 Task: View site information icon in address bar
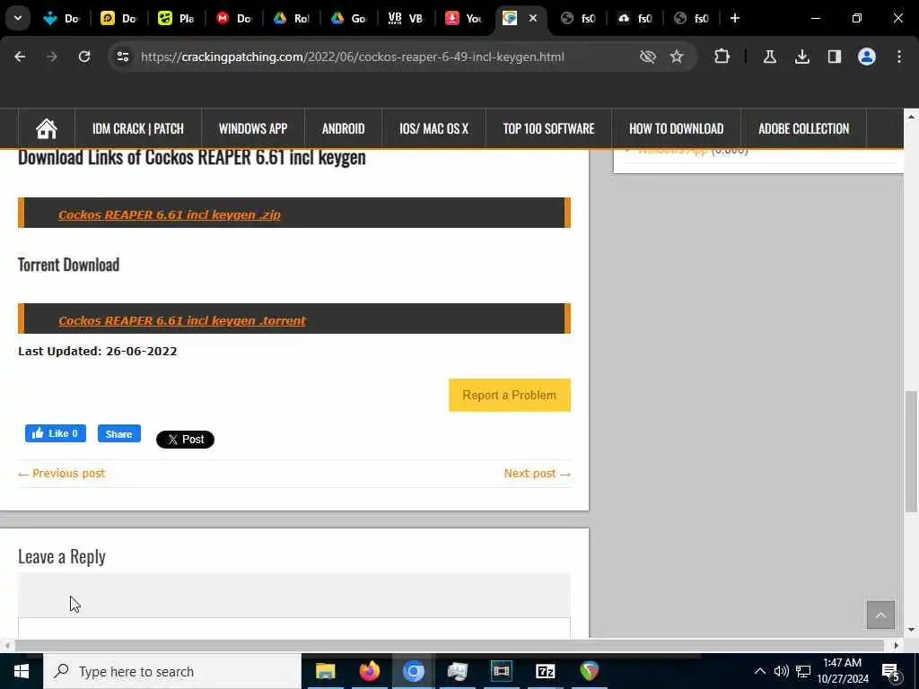pos(122,57)
